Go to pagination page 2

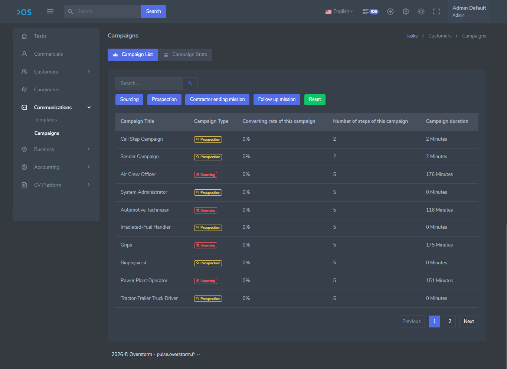pyautogui.click(x=450, y=321)
